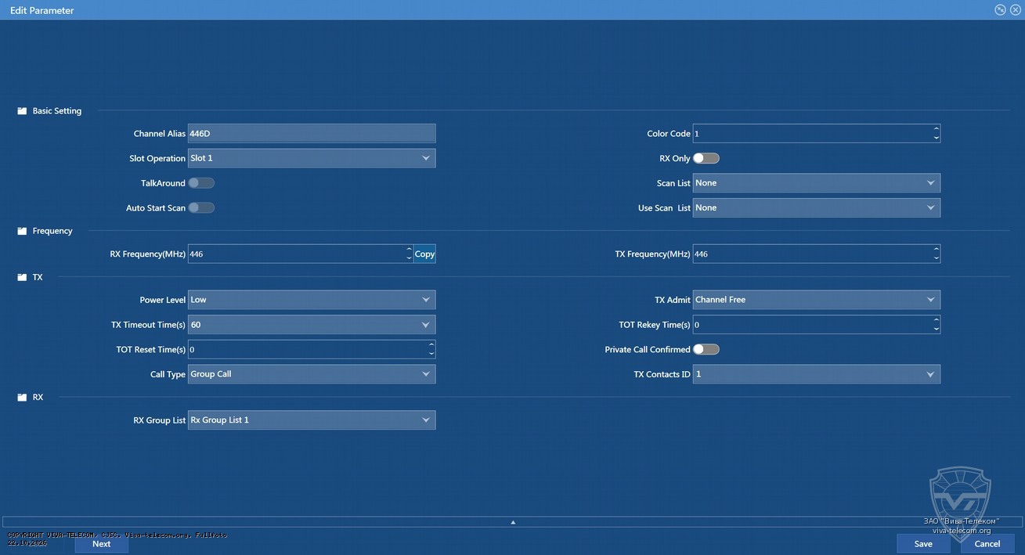The image size is (1025, 555).
Task: Click the TX section folder icon
Action: click(x=22, y=277)
